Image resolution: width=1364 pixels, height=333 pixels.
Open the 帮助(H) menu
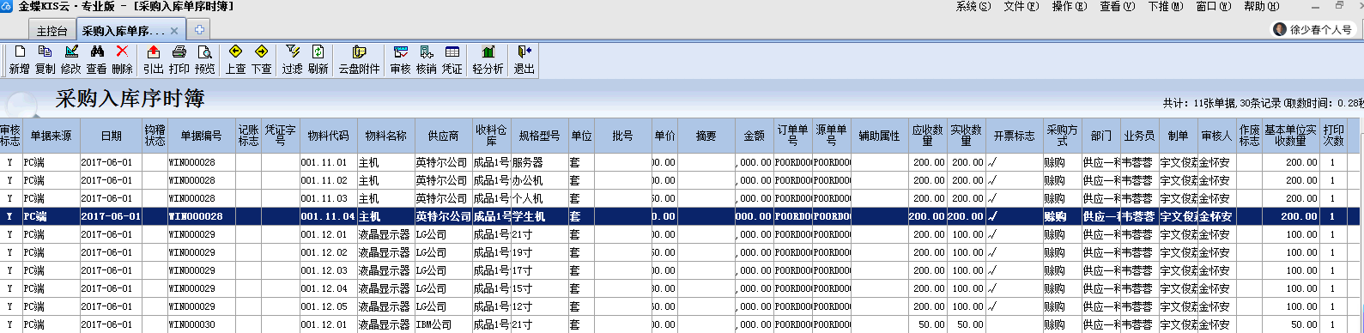tap(1261, 6)
